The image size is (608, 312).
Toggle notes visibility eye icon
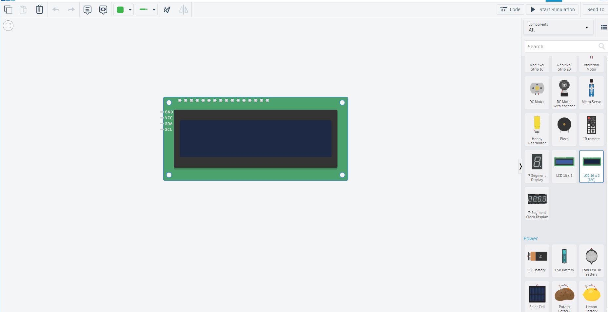click(x=103, y=10)
